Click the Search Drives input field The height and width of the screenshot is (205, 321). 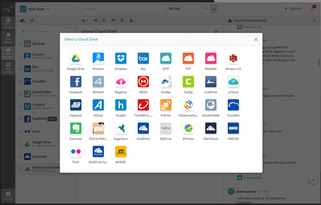pyautogui.click(x=46, y=31)
